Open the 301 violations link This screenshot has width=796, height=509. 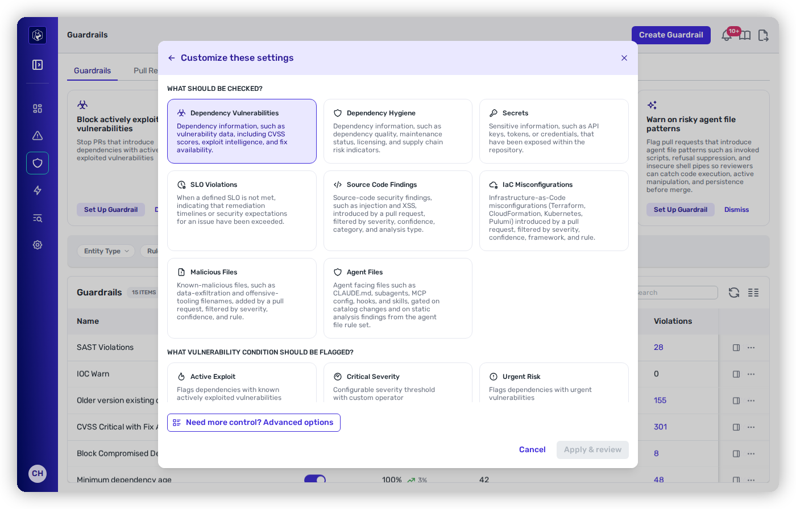click(x=660, y=427)
